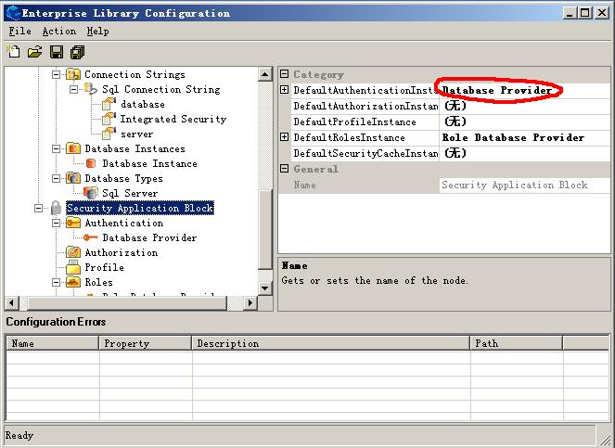Click the Save Application disk icon

[x=56, y=52]
